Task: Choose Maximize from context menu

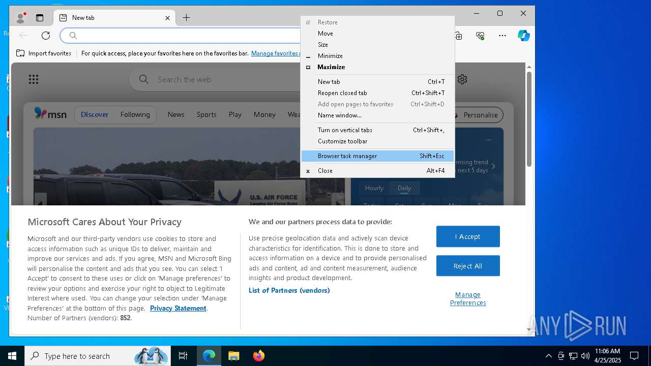Action: (377, 67)
